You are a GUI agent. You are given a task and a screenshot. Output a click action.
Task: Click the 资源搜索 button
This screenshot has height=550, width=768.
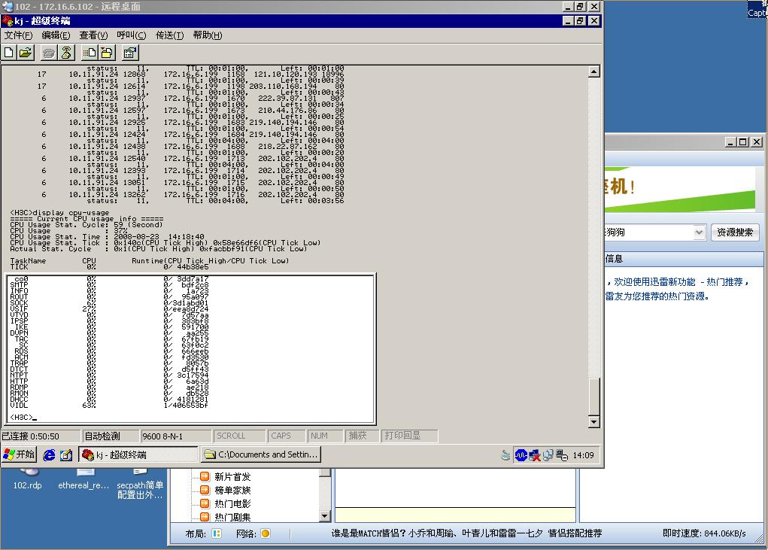[x=734, y=232]
